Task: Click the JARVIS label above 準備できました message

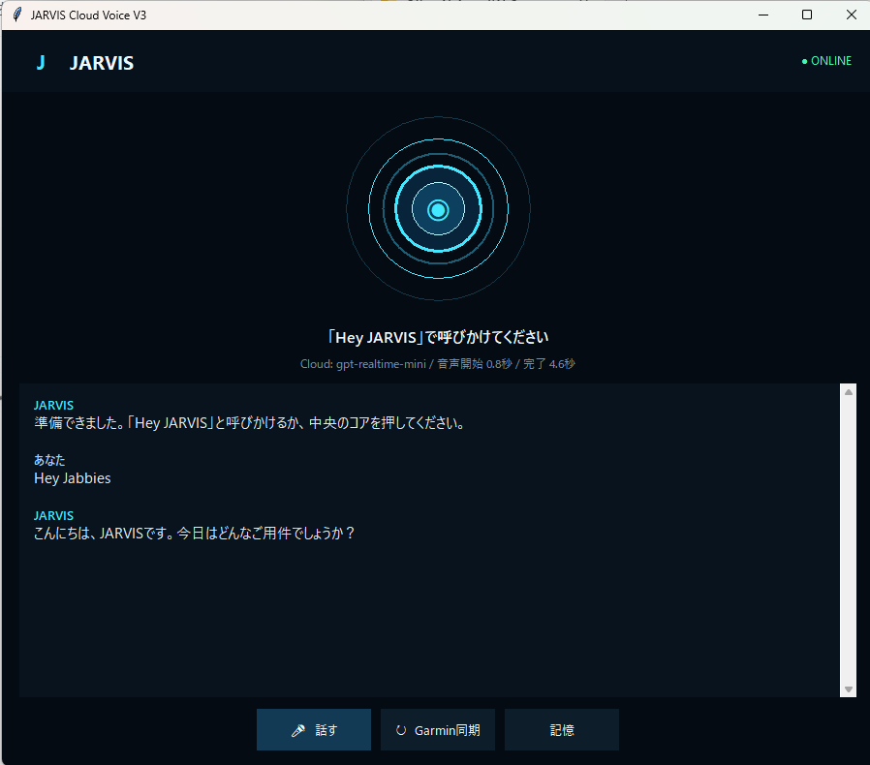Action: (x=54, y=405)
